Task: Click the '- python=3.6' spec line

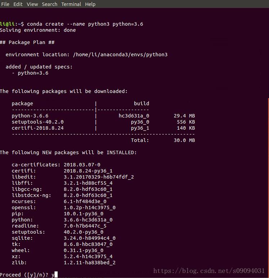Action: tap(30, 73)
